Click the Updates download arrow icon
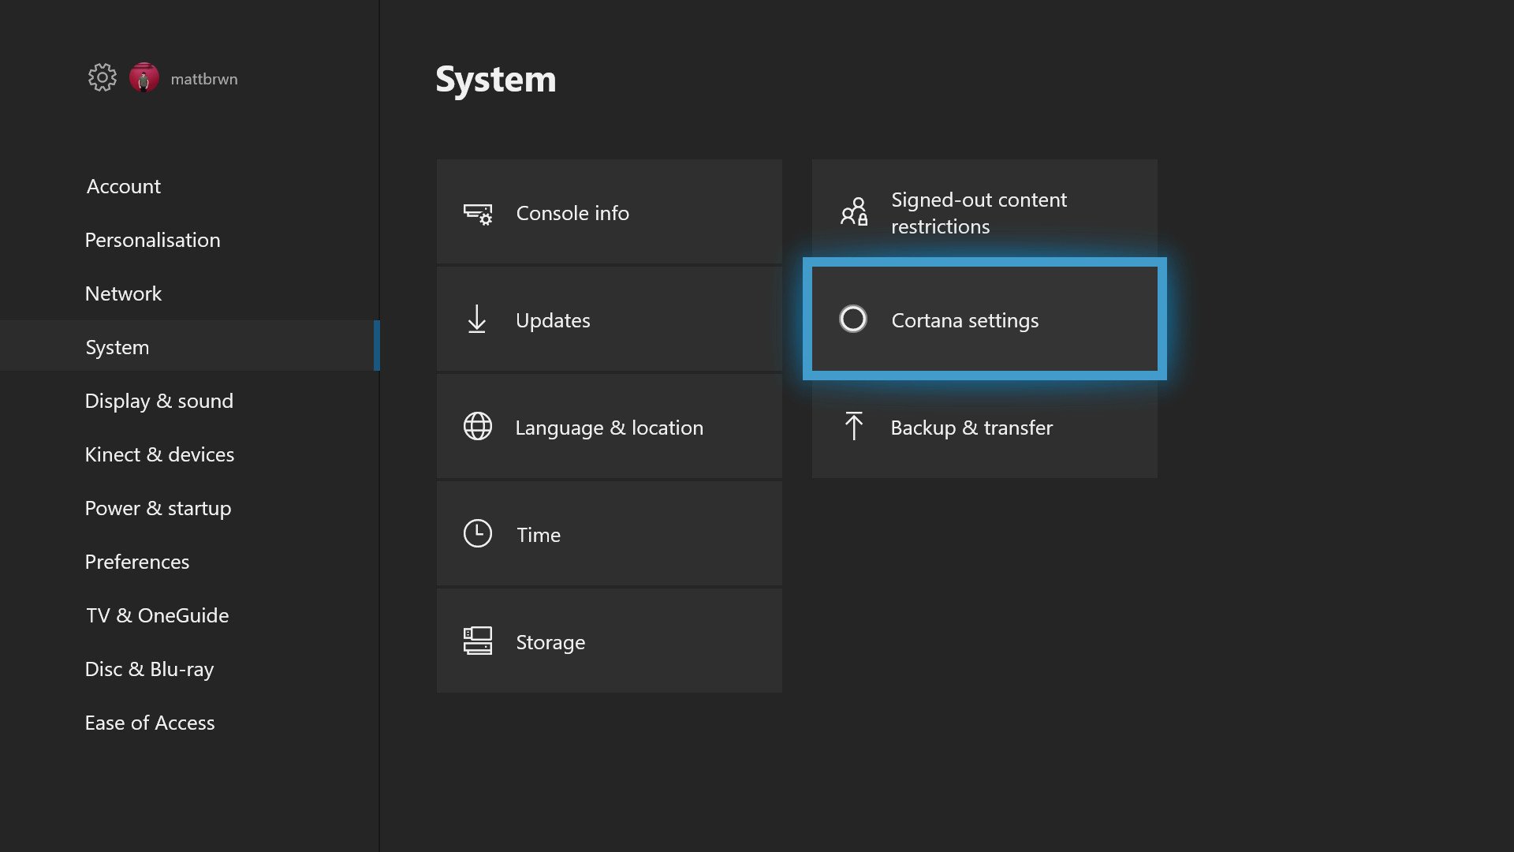This screenshot has height=852, width=1514. [477, 319]
